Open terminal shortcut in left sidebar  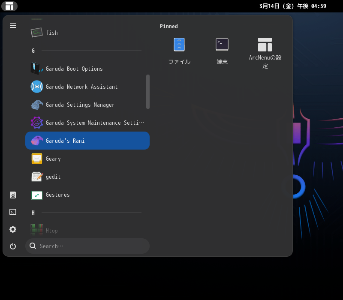[x=13, y=212]
